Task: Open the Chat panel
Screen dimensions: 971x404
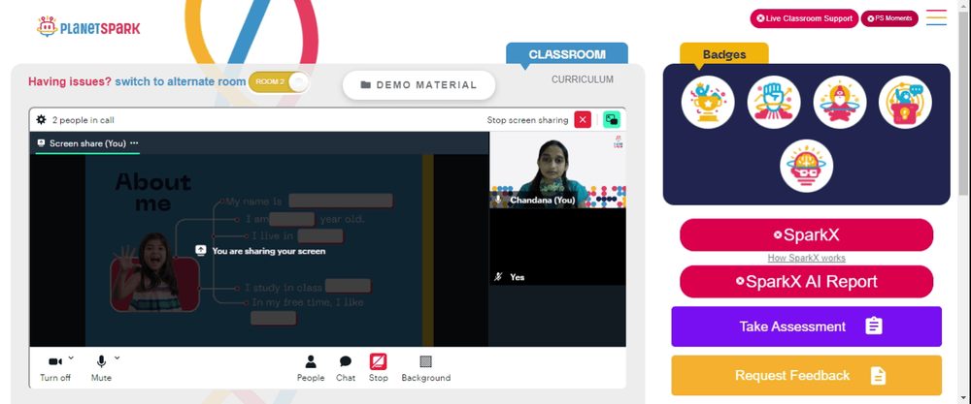Action: 346,368
